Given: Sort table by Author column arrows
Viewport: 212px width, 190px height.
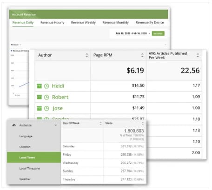Looking at the screenshot, I should [x=87, y=55].
